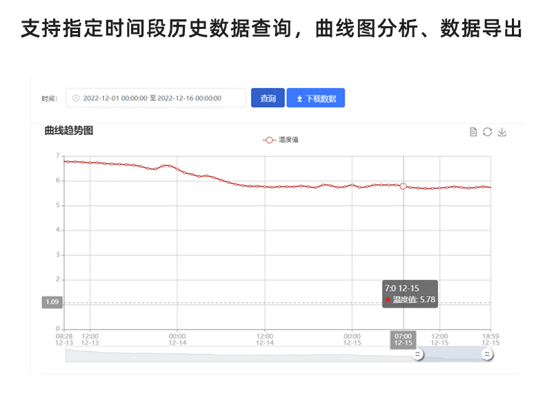545x402 pixels.
Task: Click the data view document icon
Action: pos(473,132)
